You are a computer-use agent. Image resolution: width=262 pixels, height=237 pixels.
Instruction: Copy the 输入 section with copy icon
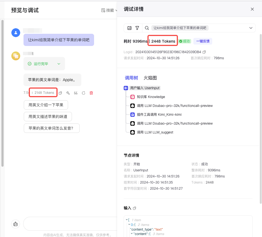134,208
